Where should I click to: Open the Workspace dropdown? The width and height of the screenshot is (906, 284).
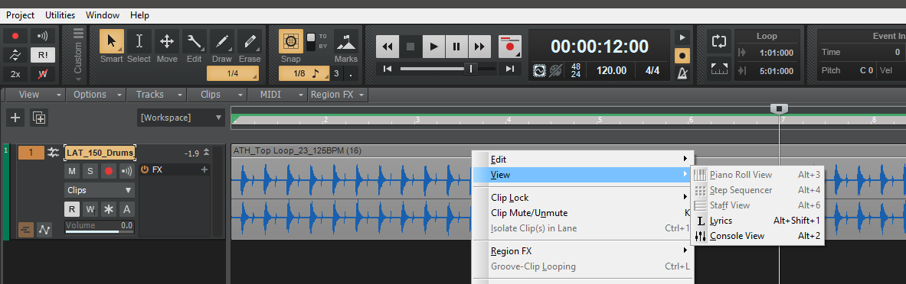coord(181,118)
